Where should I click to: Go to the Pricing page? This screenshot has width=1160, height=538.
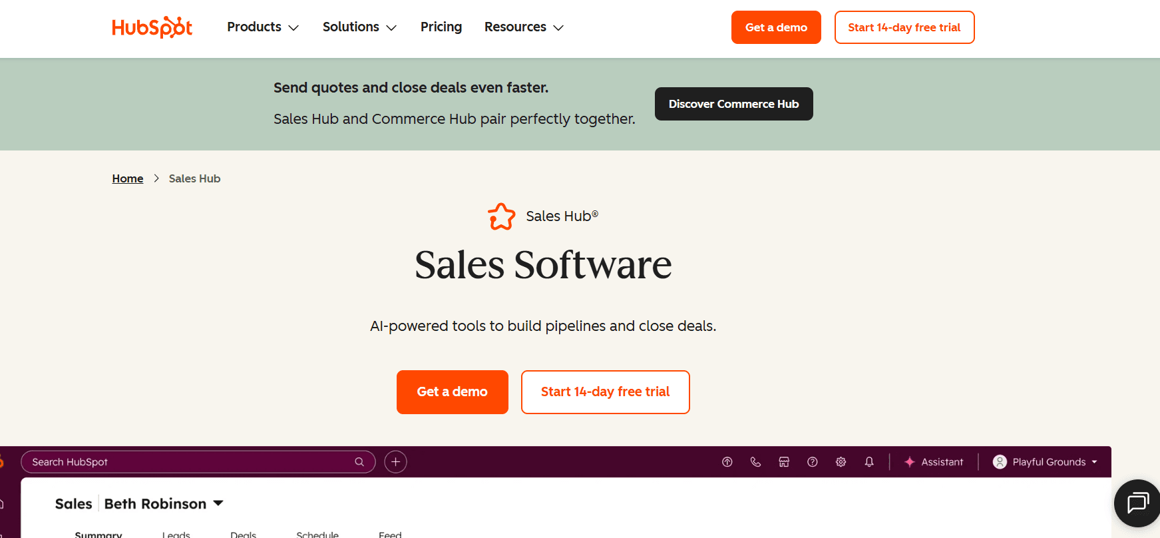point(441,27)
